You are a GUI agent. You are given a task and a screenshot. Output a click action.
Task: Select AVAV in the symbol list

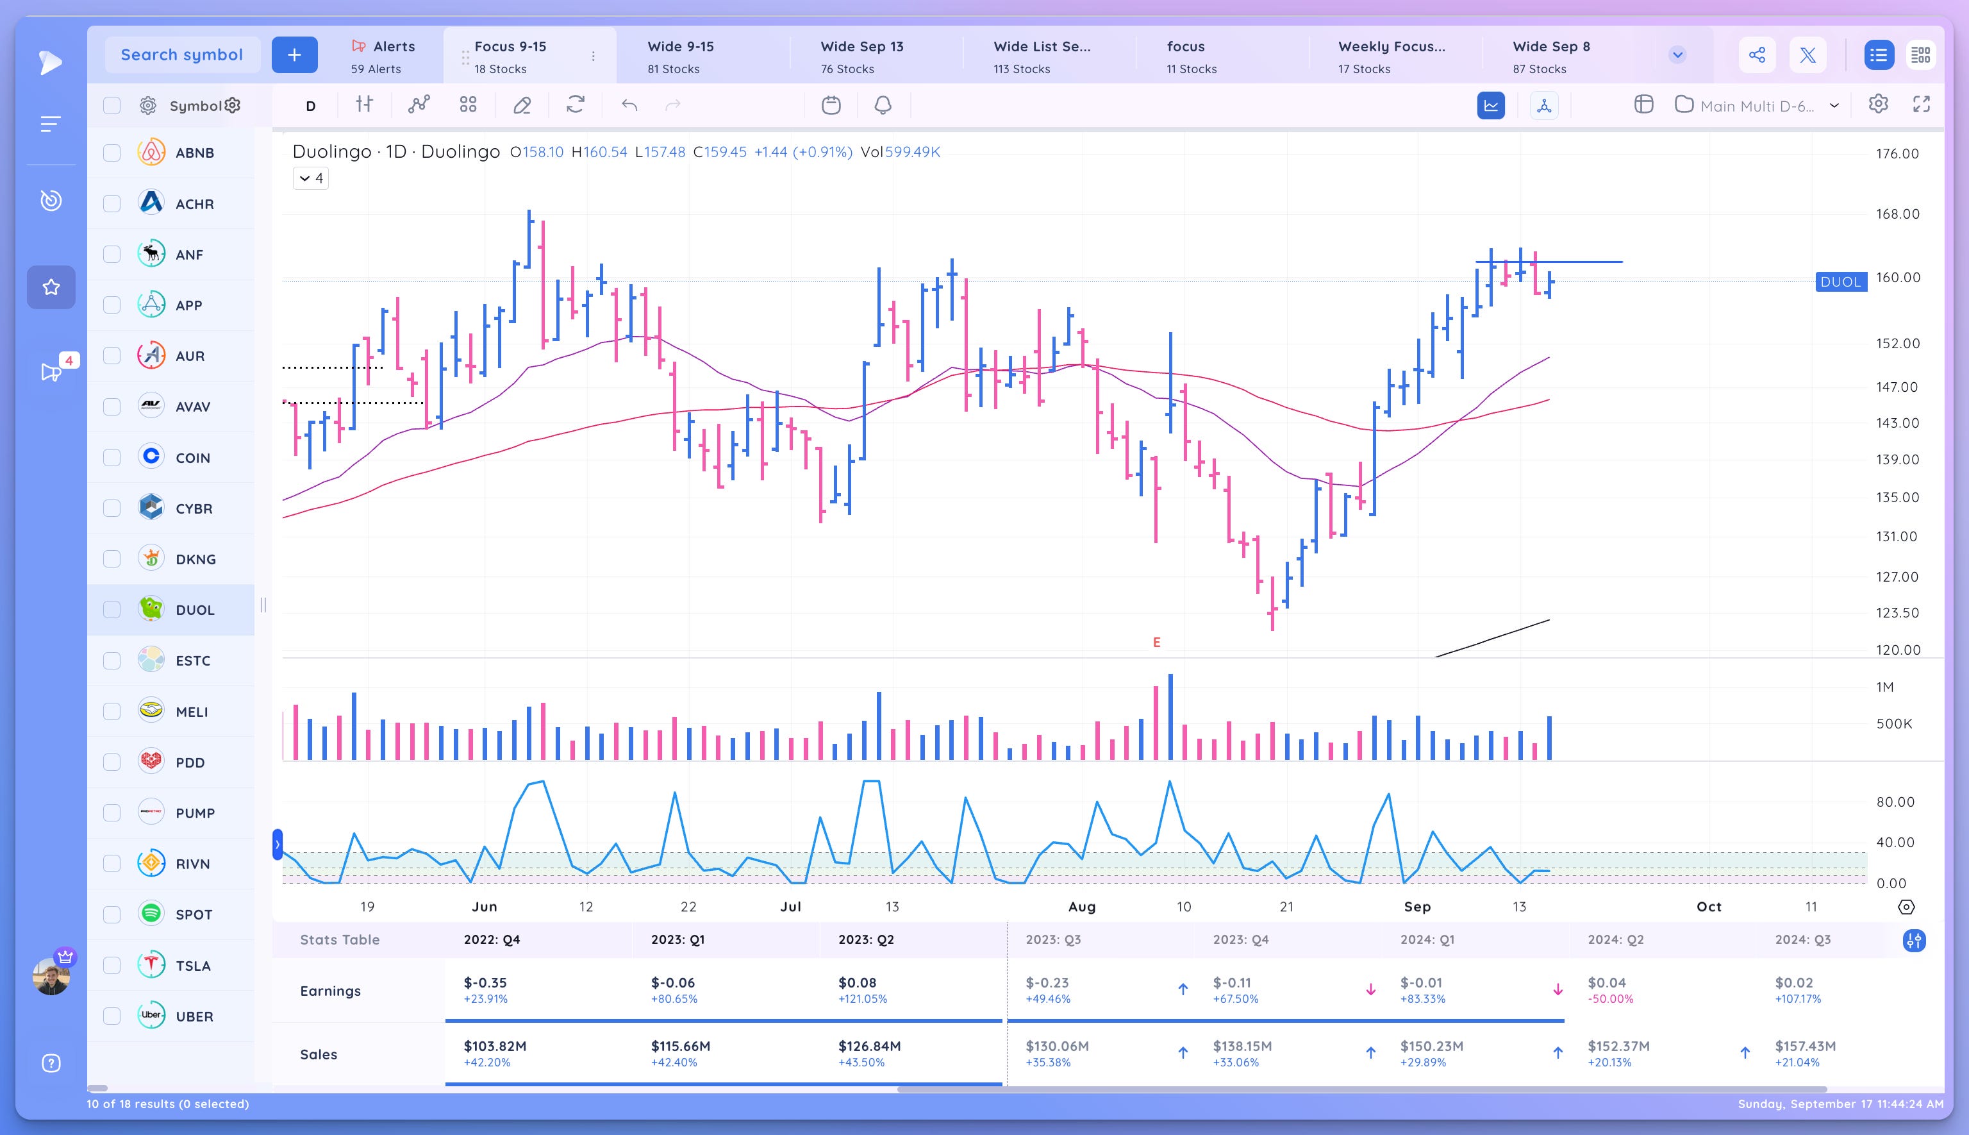[171, 406]
